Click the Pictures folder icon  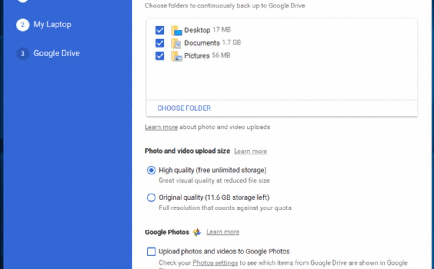click(x=176, y=56)
